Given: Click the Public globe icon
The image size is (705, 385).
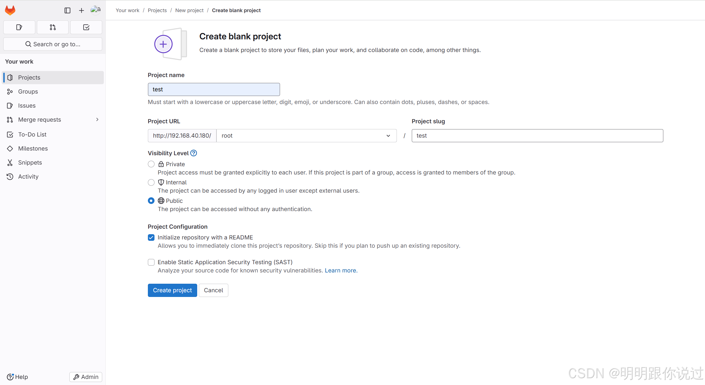Looking at the screenshot, I should (161, 201).
